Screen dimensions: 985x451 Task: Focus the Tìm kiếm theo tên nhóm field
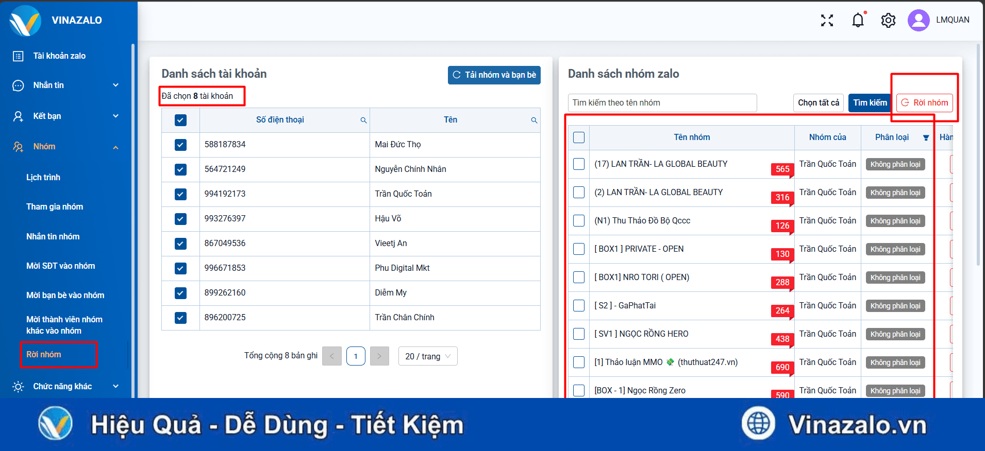[x=662, y=103]
